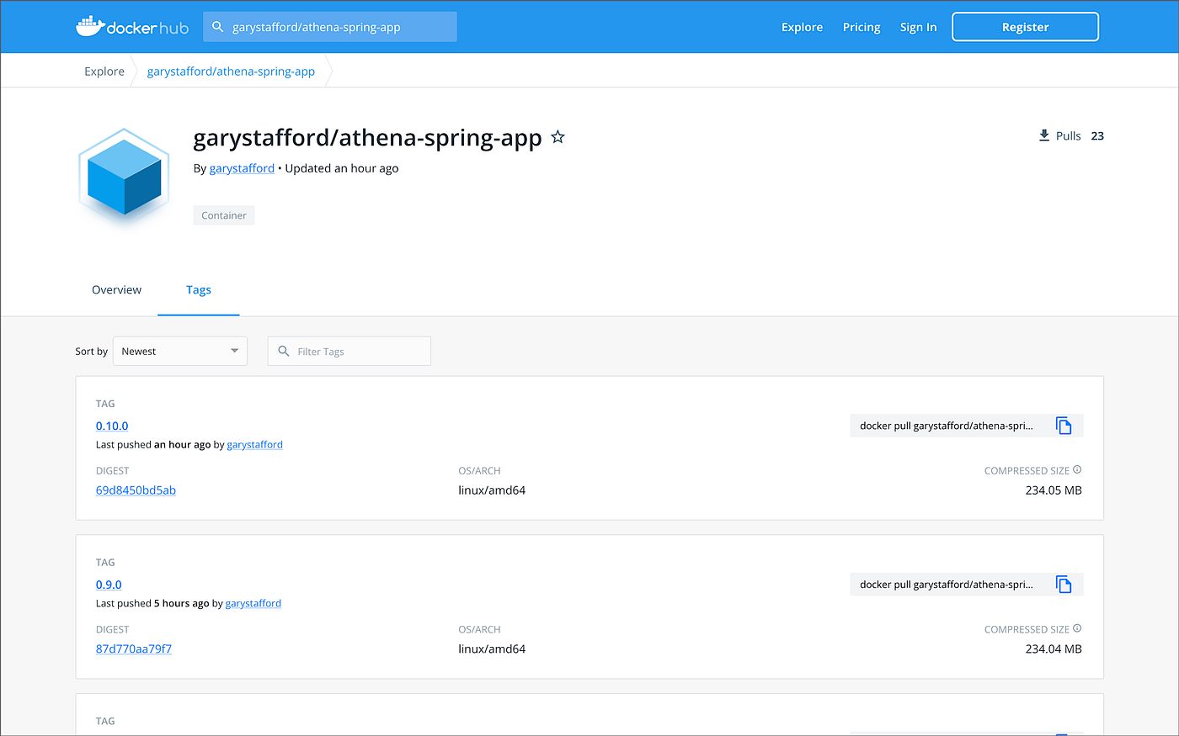Click the magnifier icon in Filter Tags
Screen dimensions: 1179x736
[284, 351]
